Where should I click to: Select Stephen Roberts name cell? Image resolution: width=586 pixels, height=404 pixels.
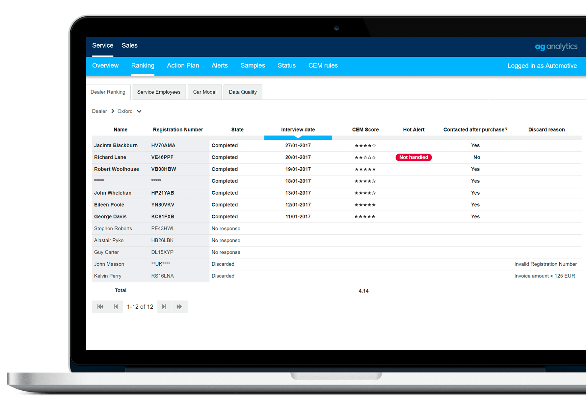coord(113,228)
